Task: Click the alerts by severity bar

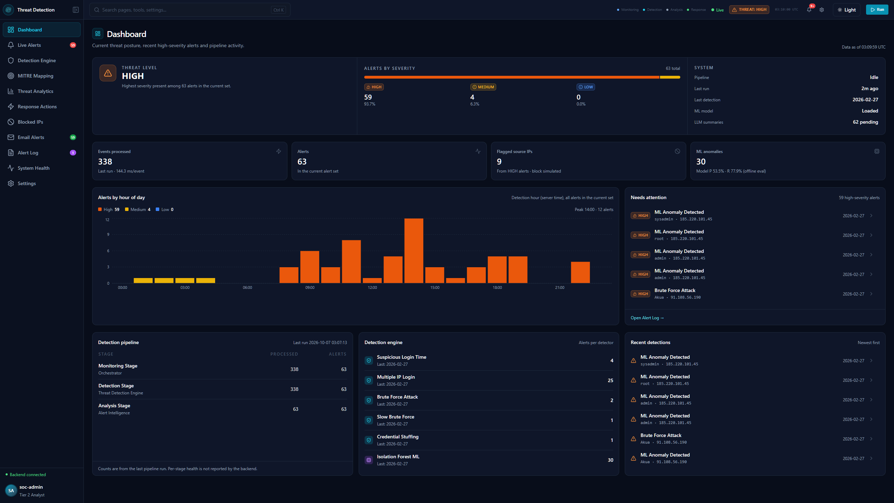Action: point(522,77)
